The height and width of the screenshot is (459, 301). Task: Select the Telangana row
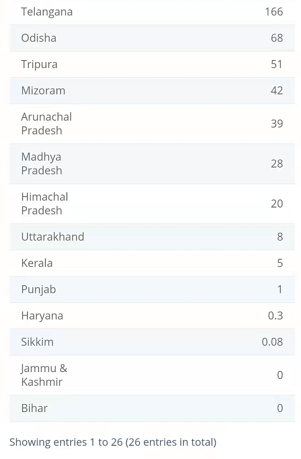(x=152, y=12)
